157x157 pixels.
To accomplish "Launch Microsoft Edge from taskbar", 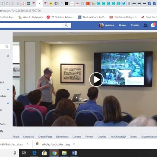I will (34, 153).
